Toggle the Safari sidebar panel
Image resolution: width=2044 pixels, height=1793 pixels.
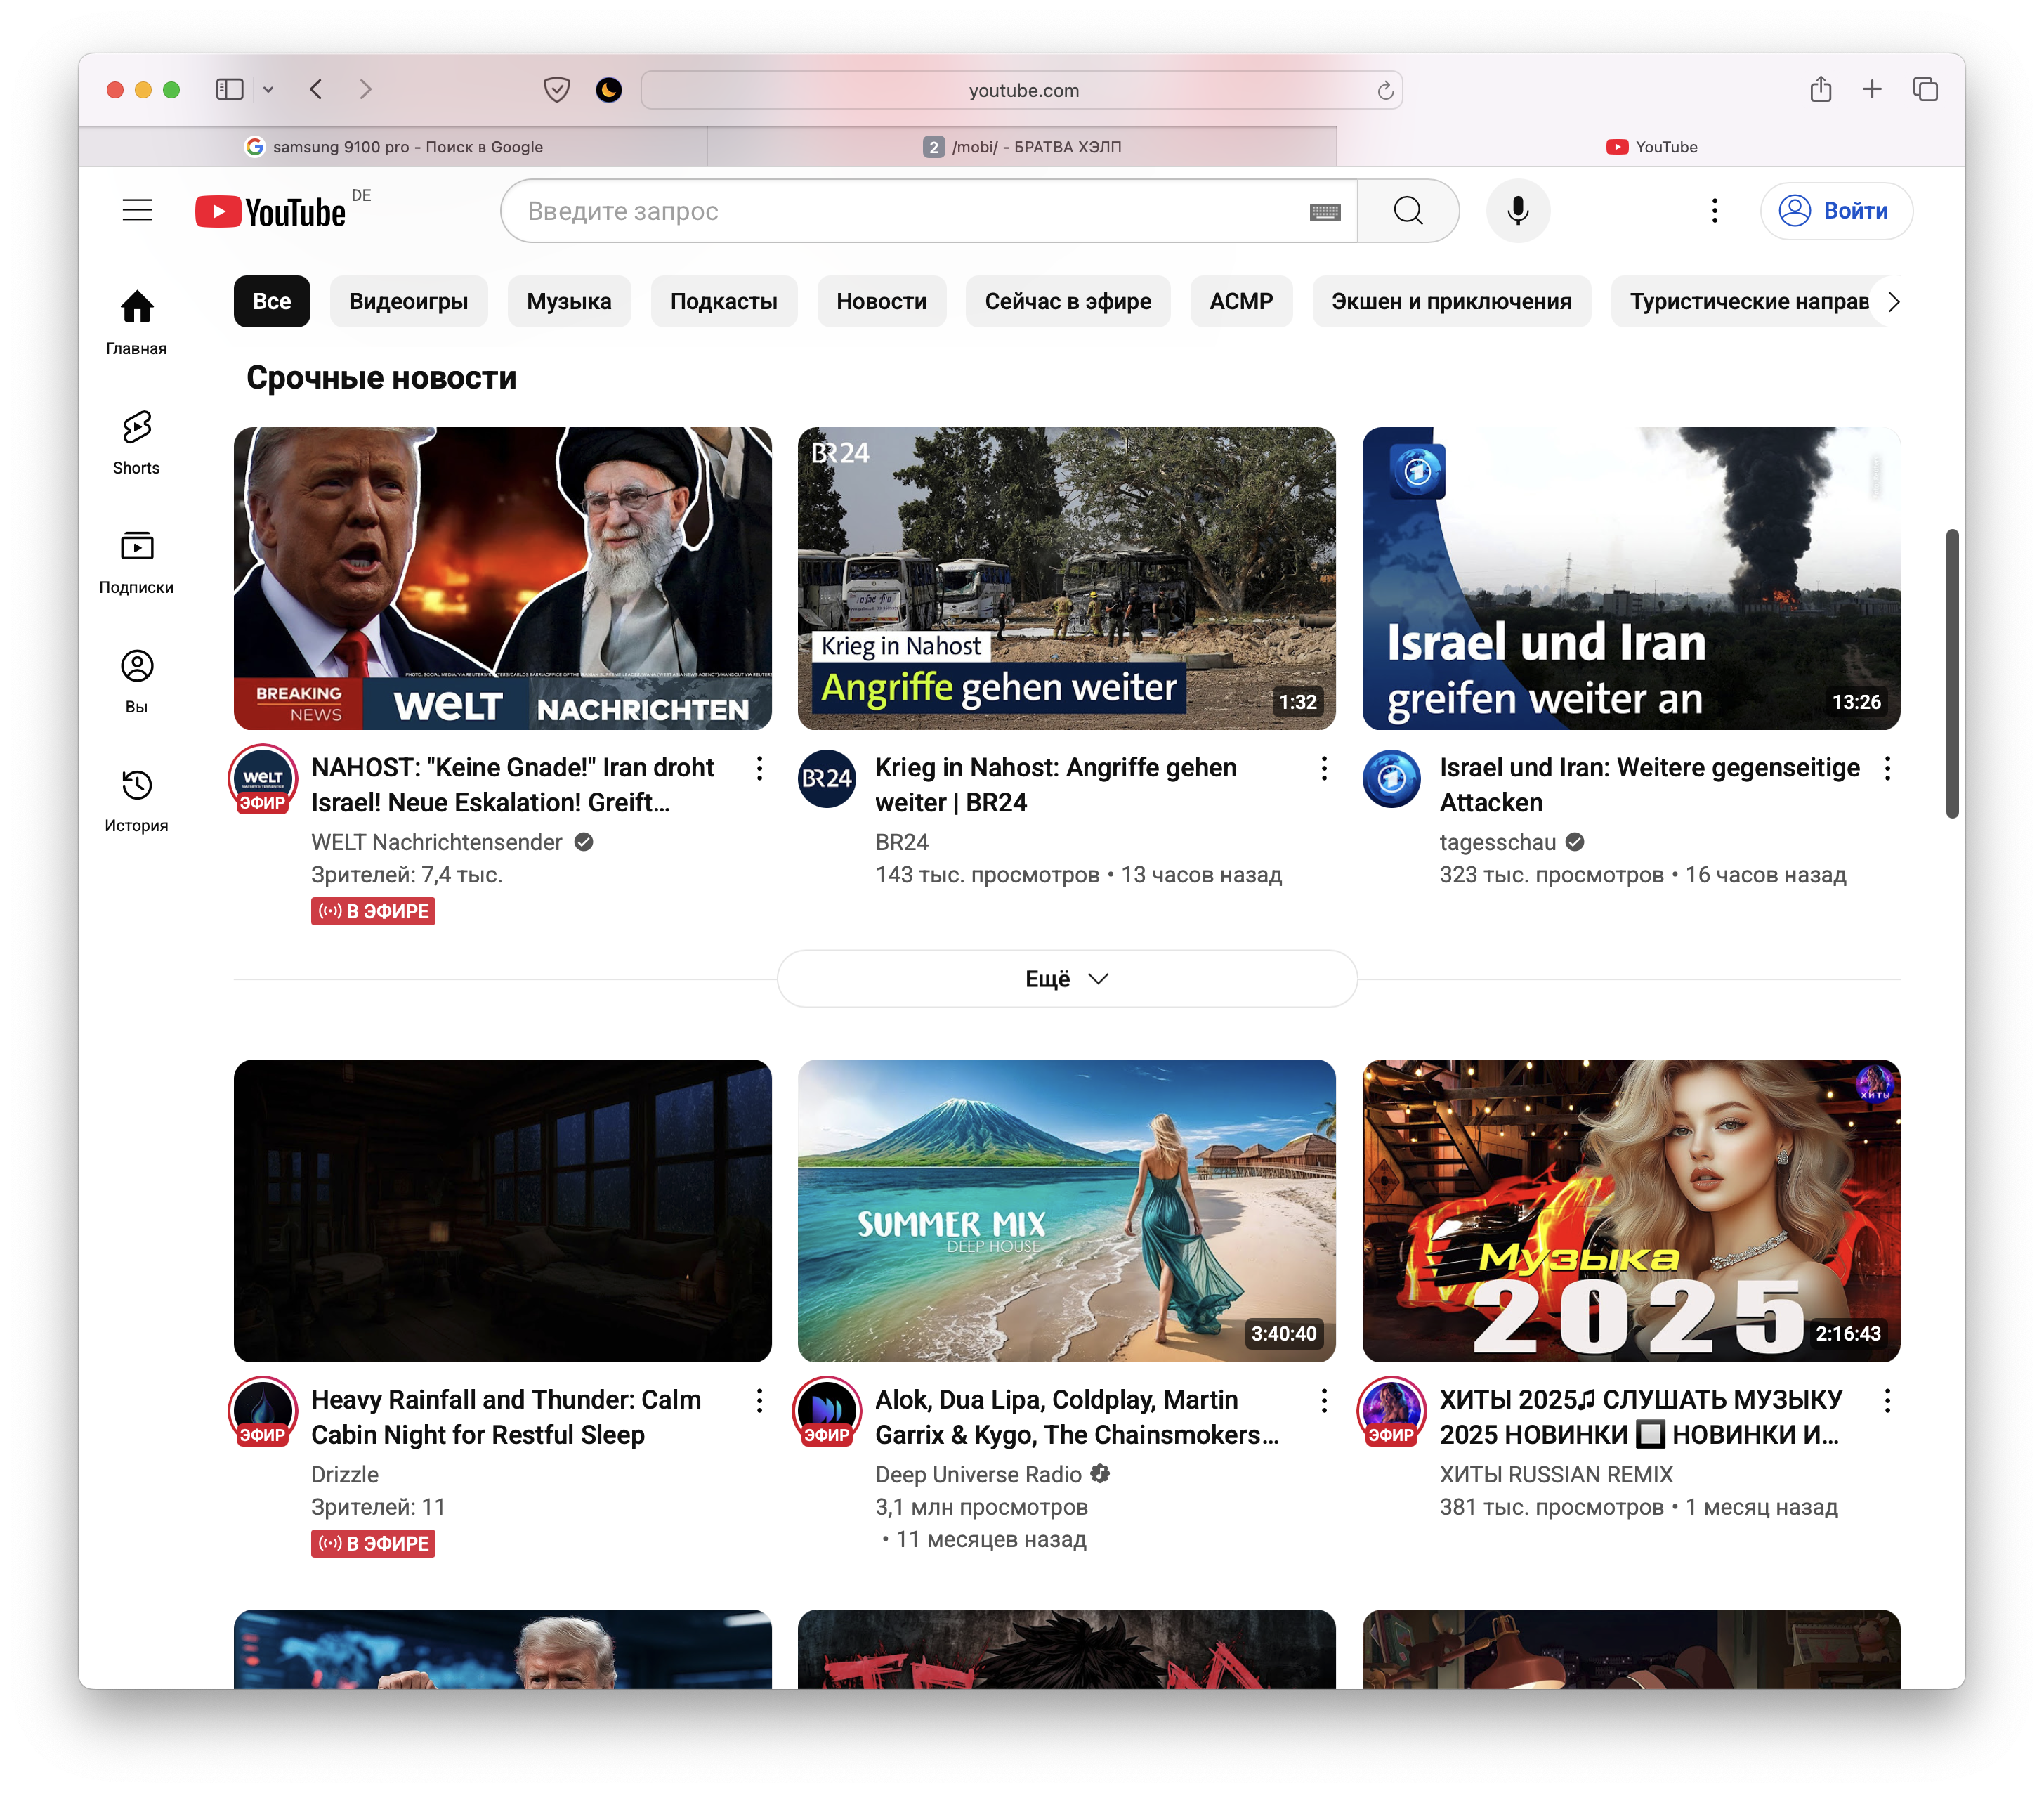[x=230, y=90]
